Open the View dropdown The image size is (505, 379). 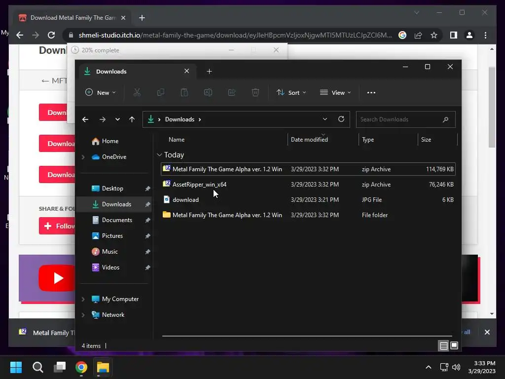335,92
